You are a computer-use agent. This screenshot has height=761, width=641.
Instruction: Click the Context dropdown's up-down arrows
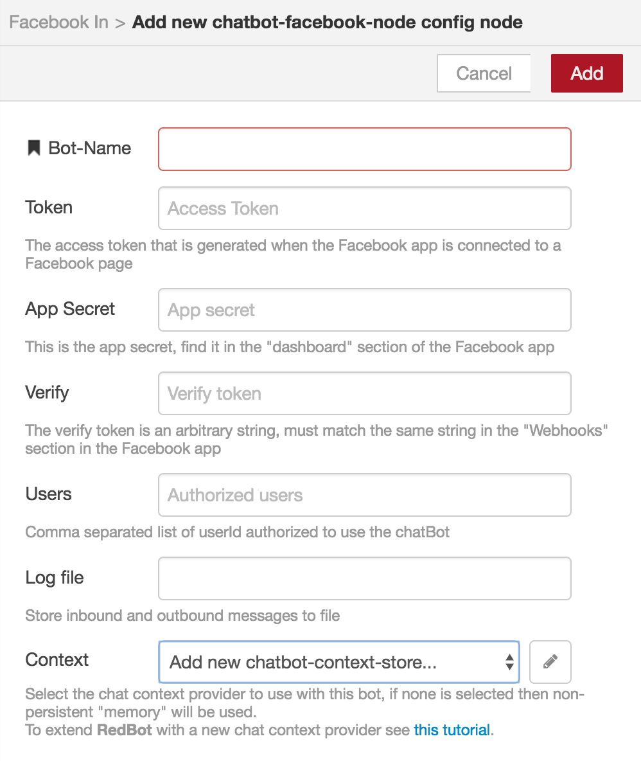coord(509,661)
